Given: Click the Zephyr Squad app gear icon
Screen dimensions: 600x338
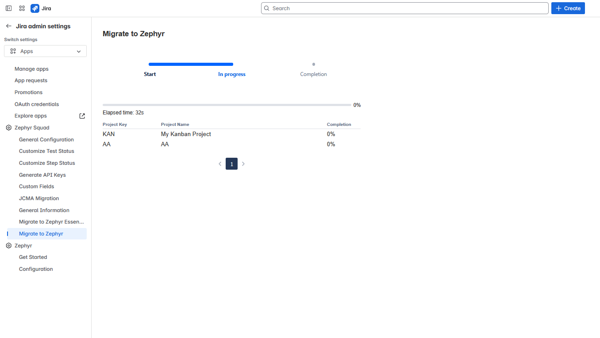Looking at the screenshot, I should [x=8, y=128].
